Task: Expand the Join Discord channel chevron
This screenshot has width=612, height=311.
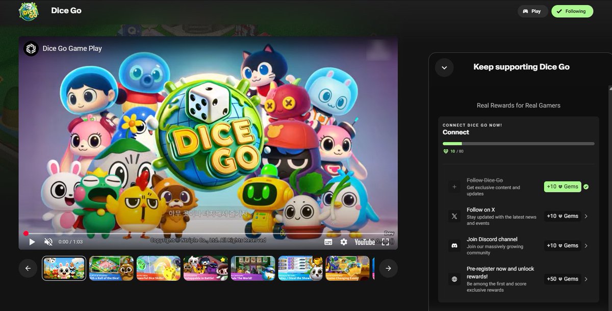Action: click(586, 246)
